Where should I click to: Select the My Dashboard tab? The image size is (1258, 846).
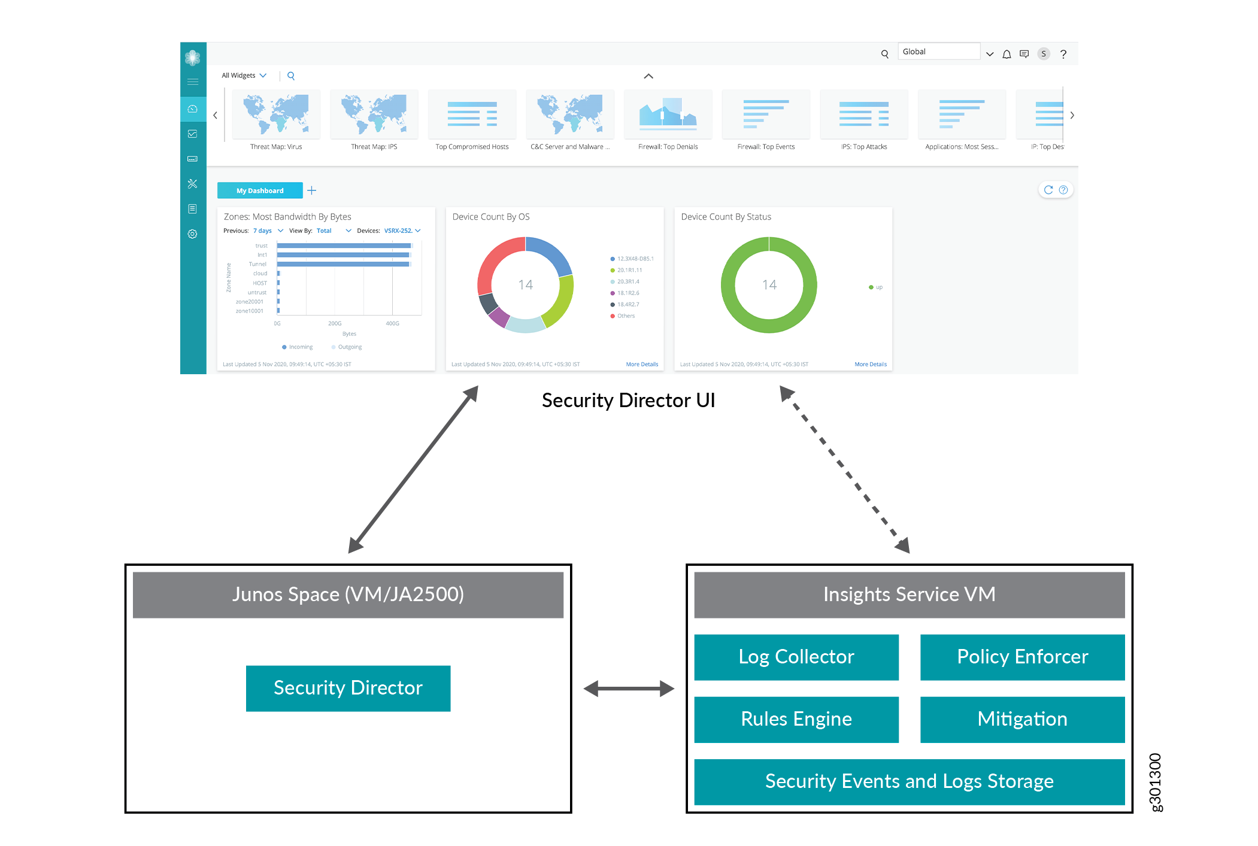260,191
